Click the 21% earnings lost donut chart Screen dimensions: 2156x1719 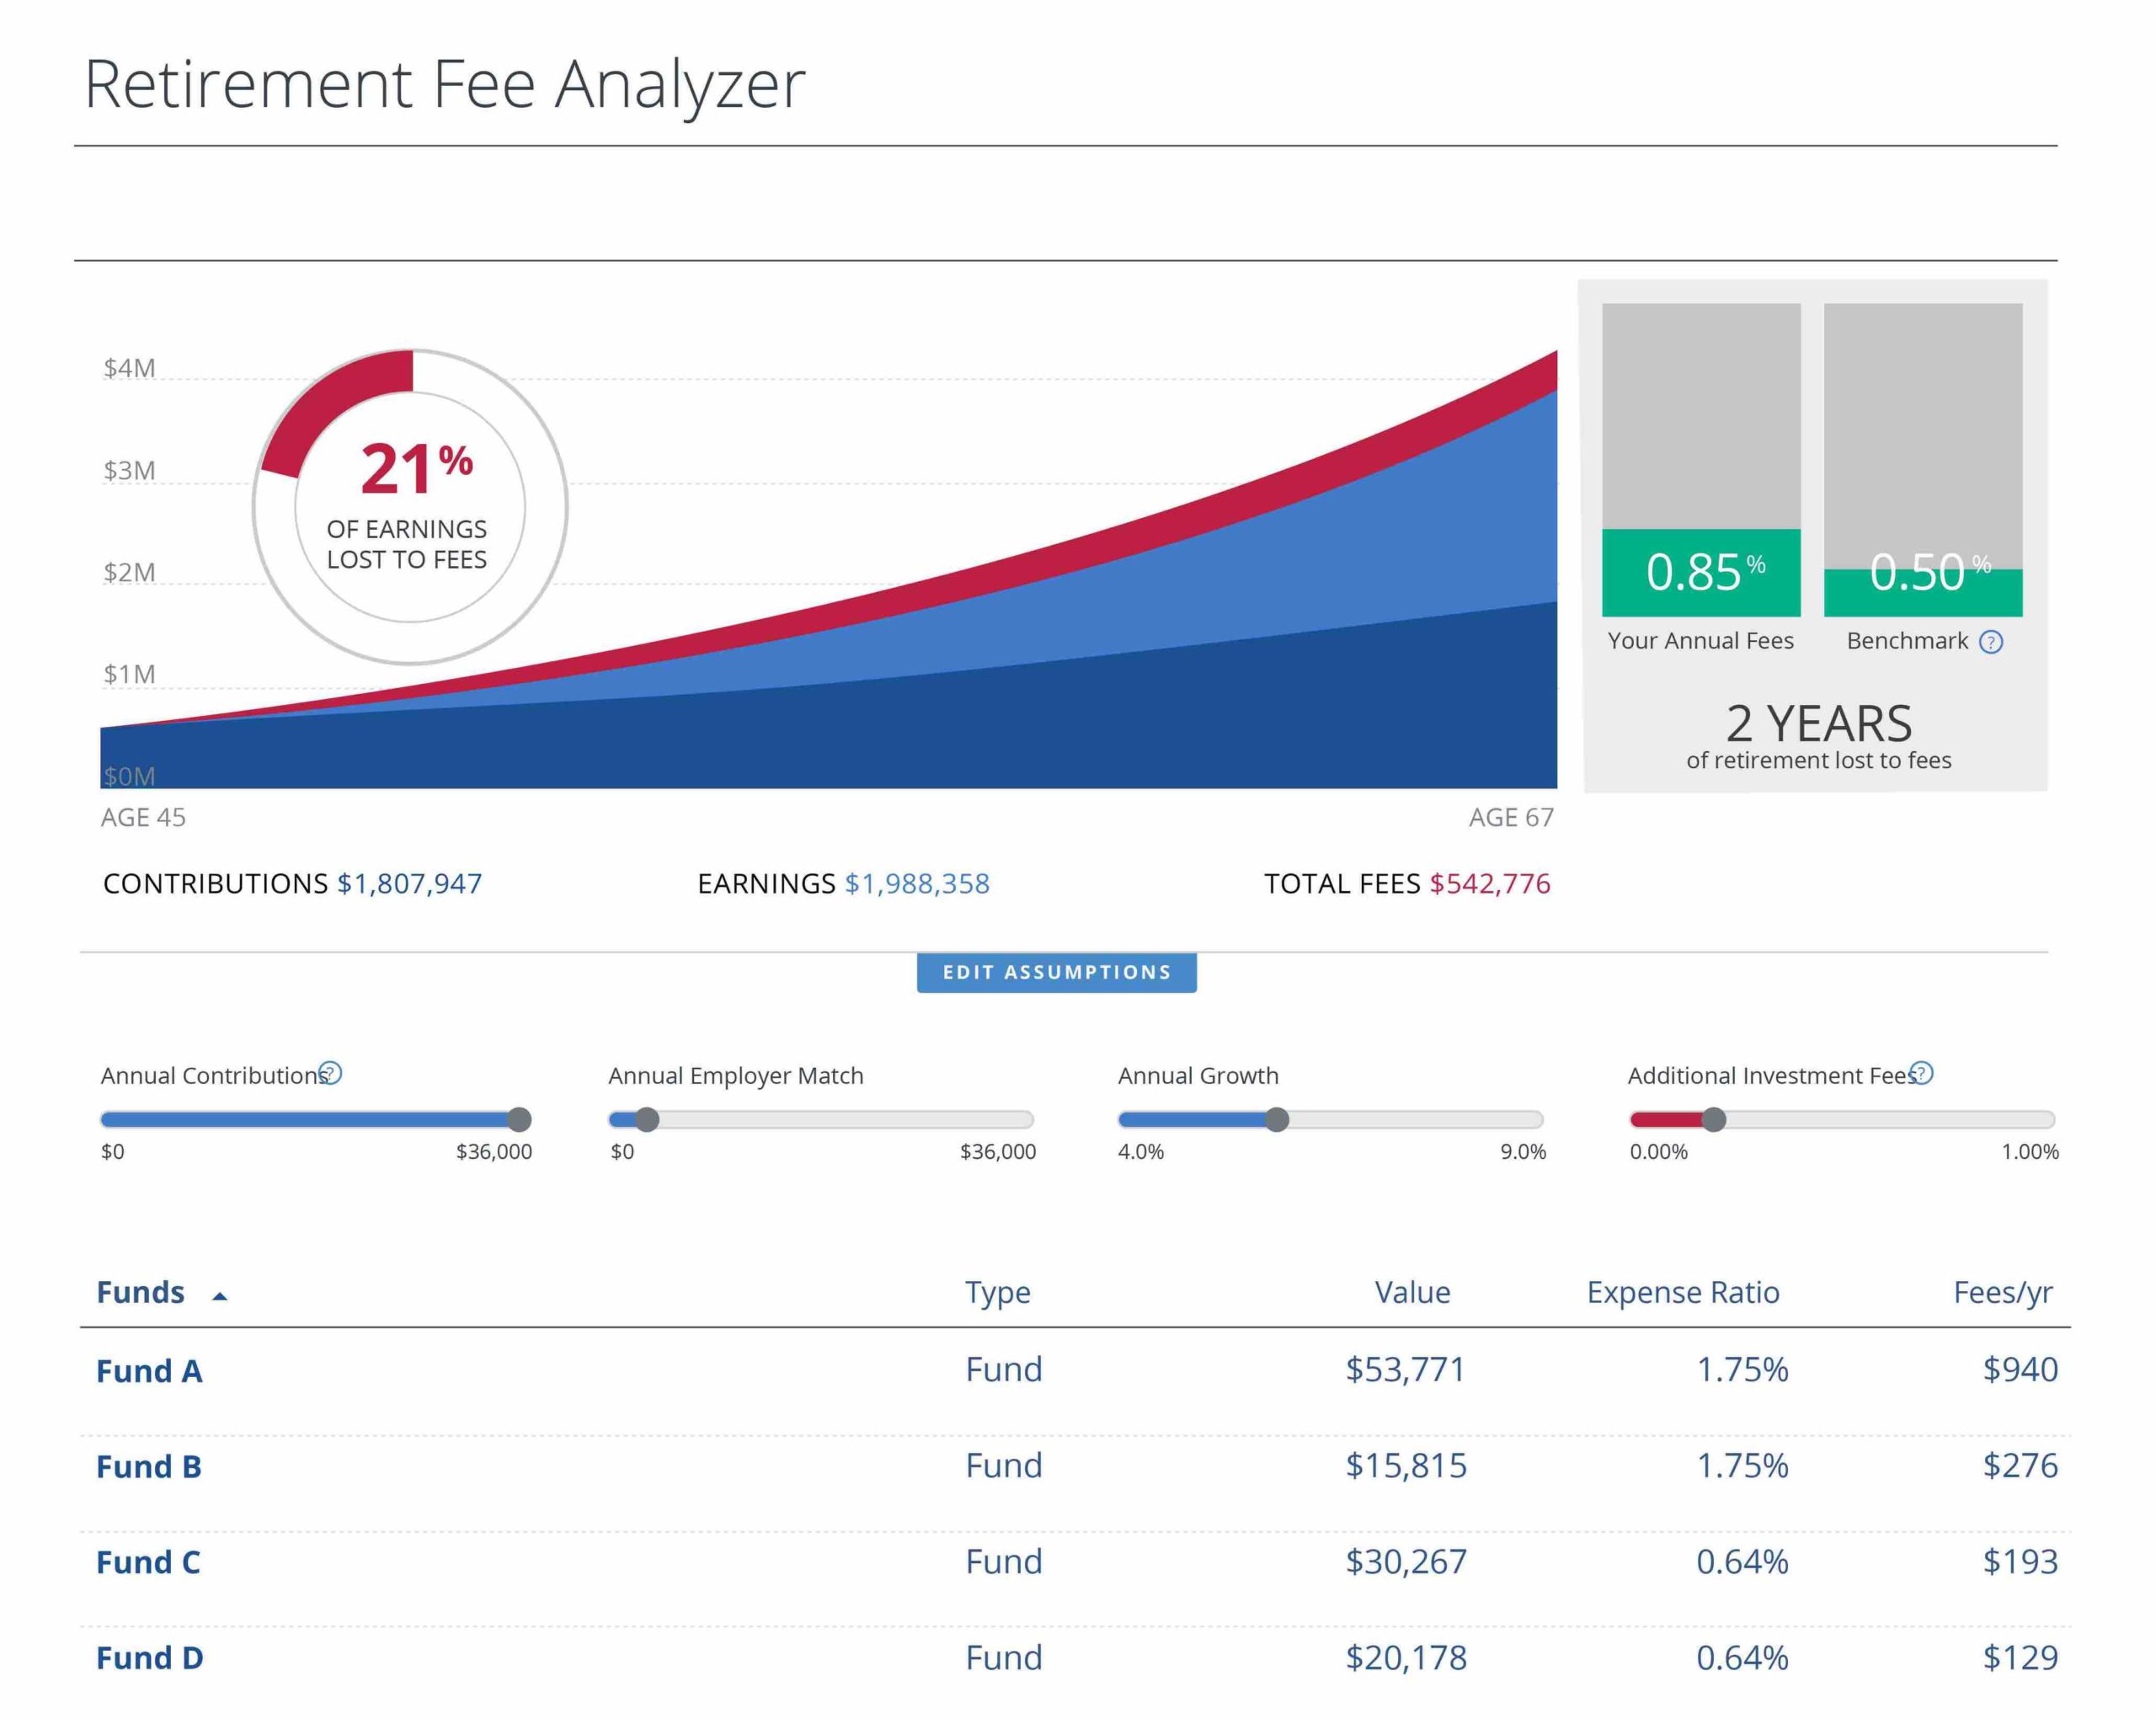pos(410,507)
